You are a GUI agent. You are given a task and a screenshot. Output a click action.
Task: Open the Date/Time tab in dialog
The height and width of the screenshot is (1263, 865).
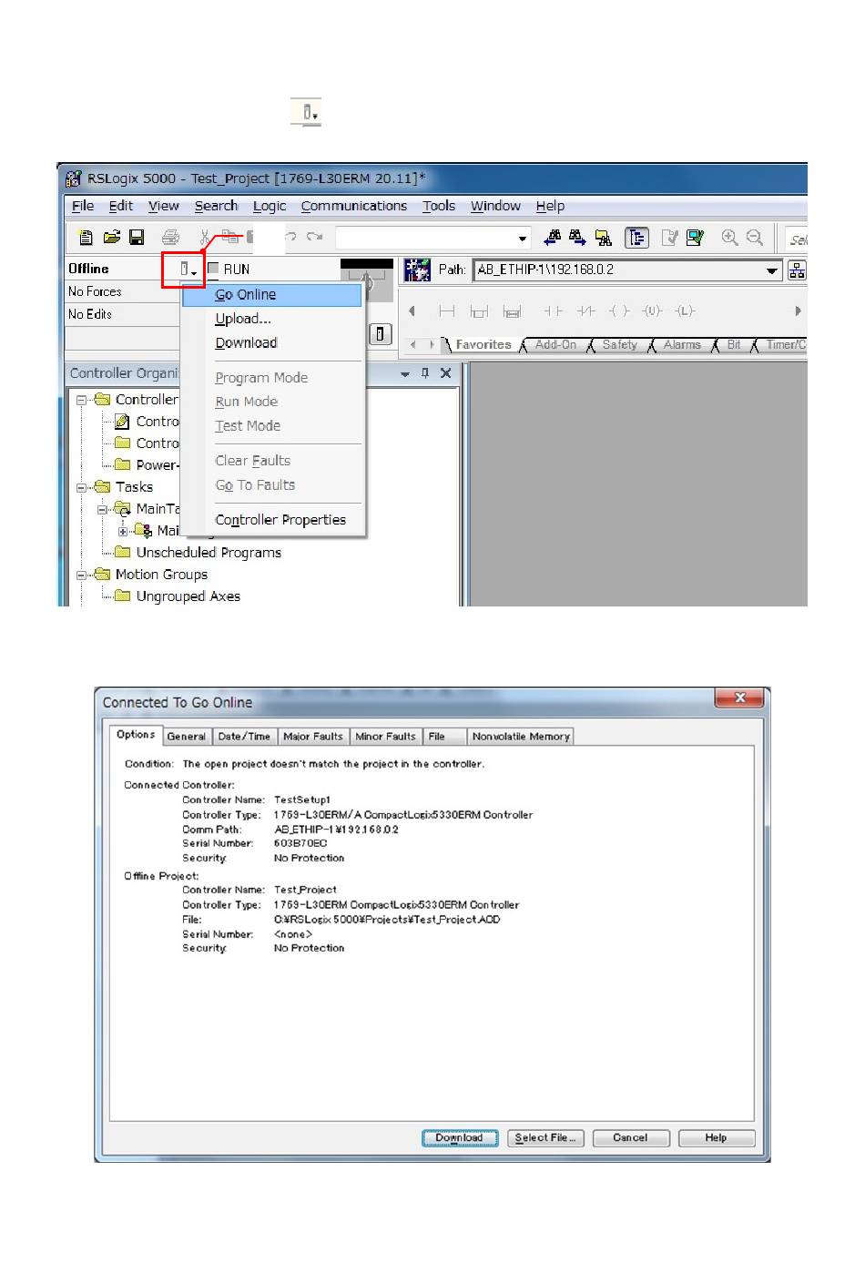[x=244, y=737]
